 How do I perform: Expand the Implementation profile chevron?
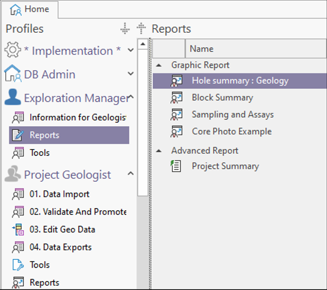131,51
